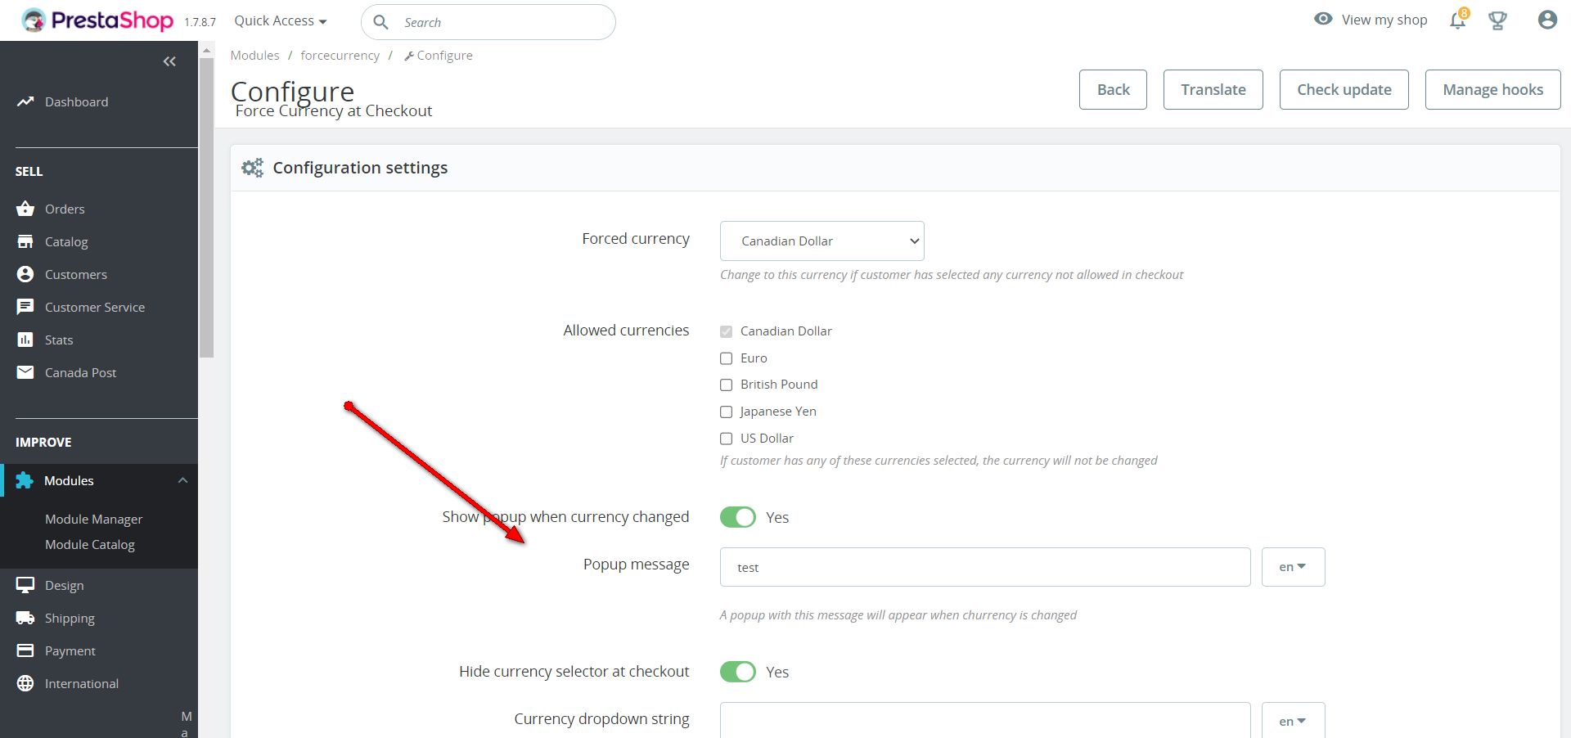Screen dimensions: 1571x738
Task: Open Popup message language selector
Action: click(x=1293, y=567)
